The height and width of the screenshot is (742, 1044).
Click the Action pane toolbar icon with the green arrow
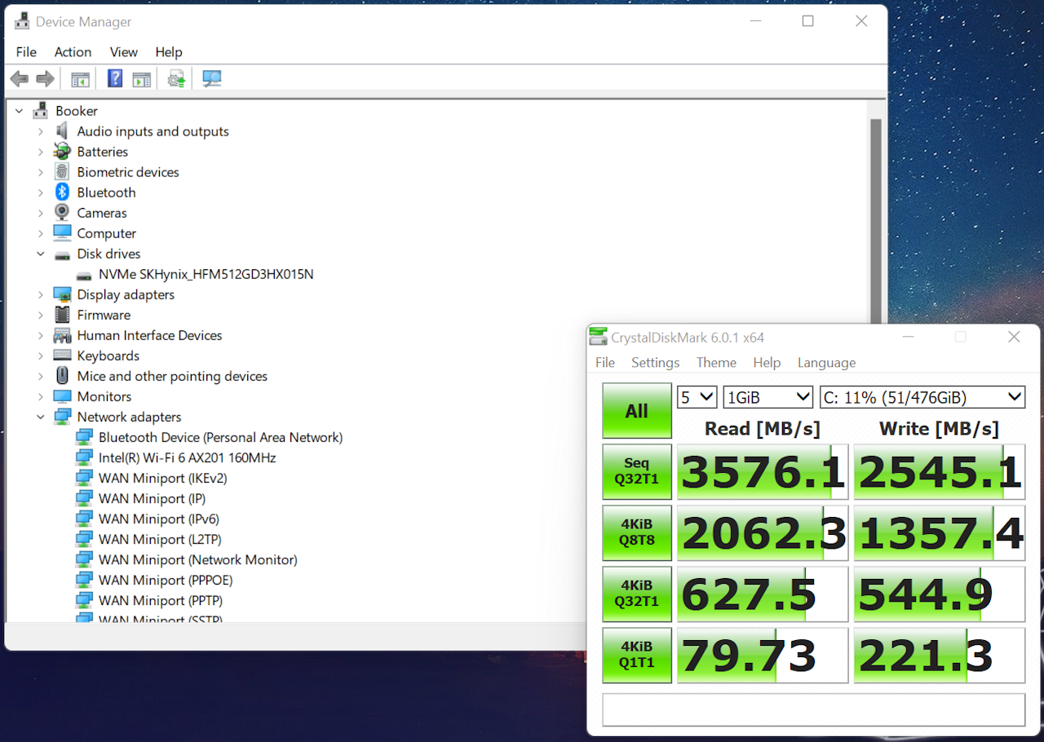[x=142, y=79]
